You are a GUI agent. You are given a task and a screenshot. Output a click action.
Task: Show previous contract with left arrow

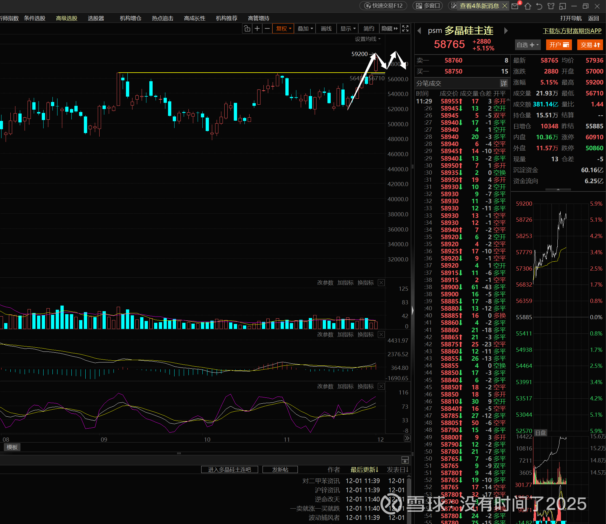click(419, 31)
